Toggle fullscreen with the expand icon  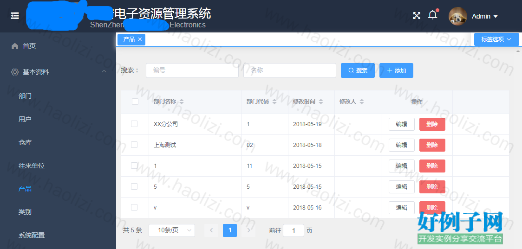(417, 16)
